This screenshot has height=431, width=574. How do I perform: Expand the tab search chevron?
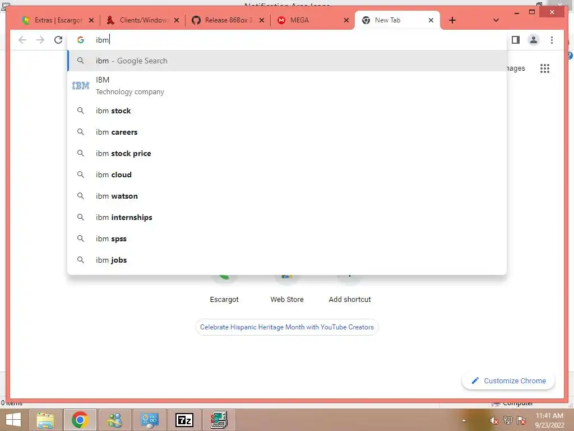click(496, 20)
